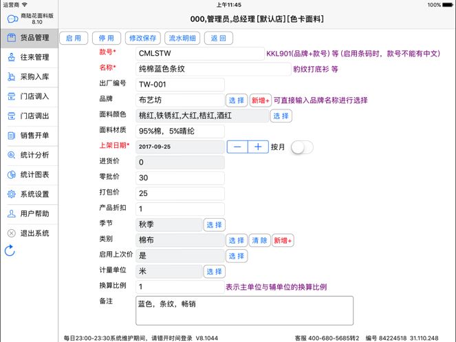Click the 零批价 field showing 30
Image resolution: width=456 pixels, height=342 pixels.
[180, 178]
